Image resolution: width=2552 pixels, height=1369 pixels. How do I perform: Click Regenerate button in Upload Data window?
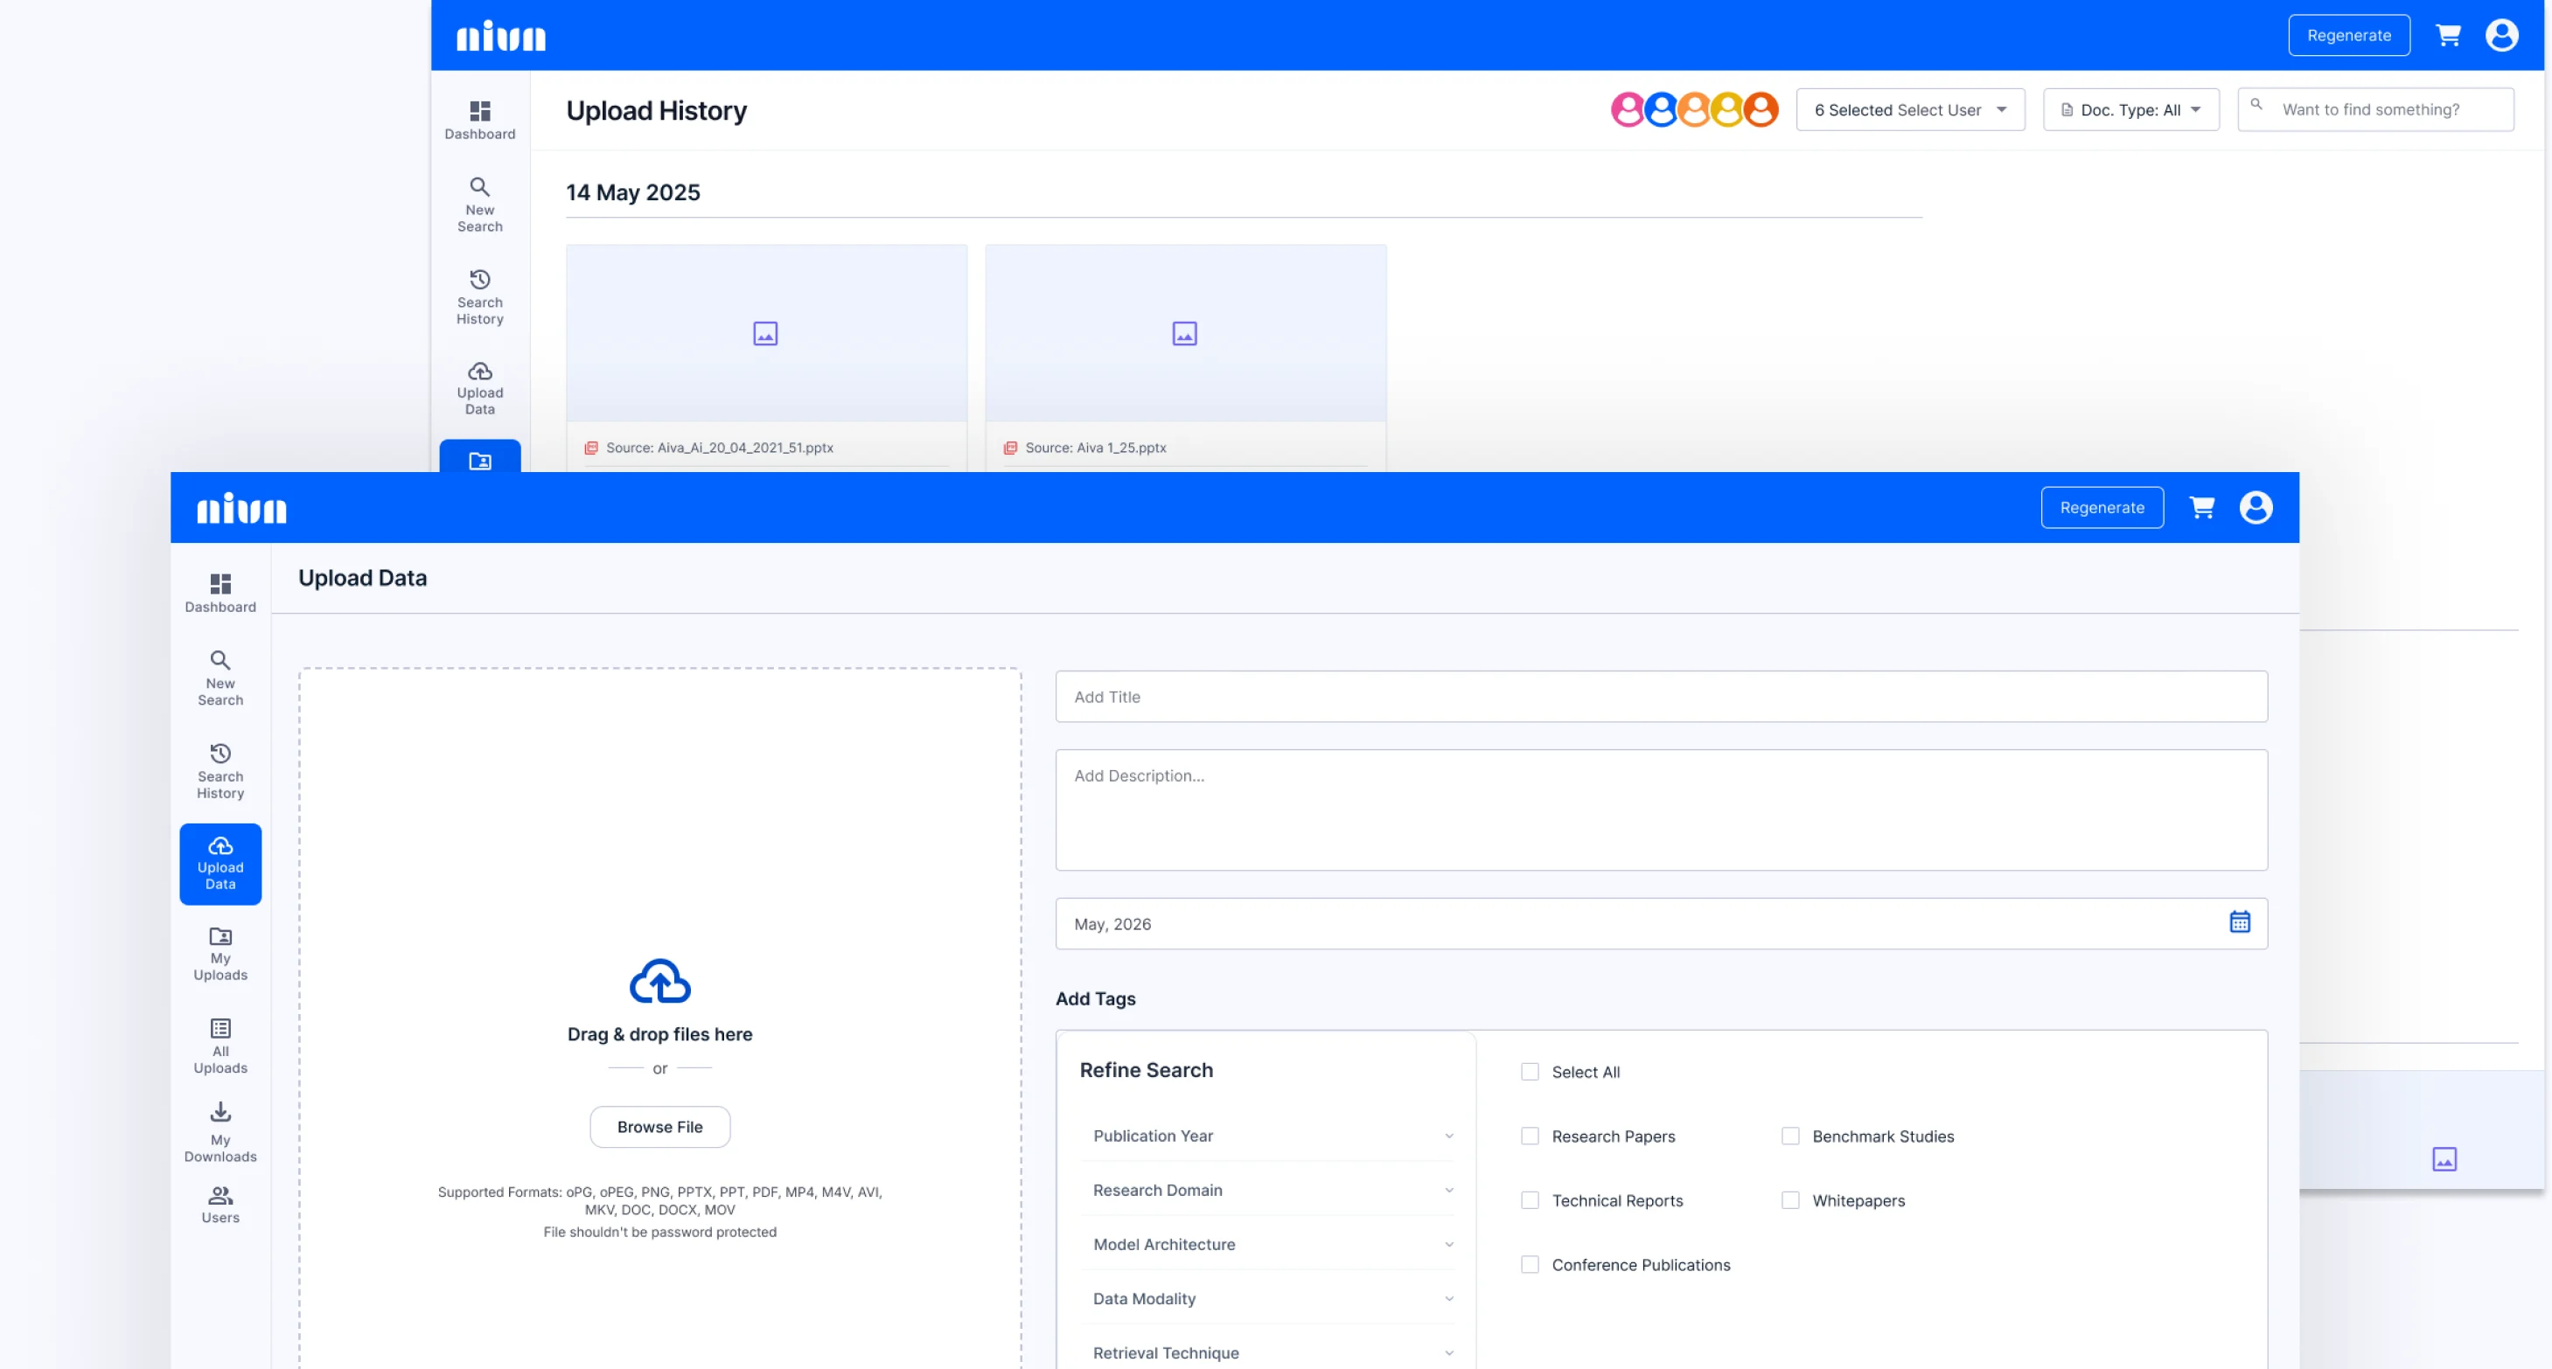point(2102,507)
